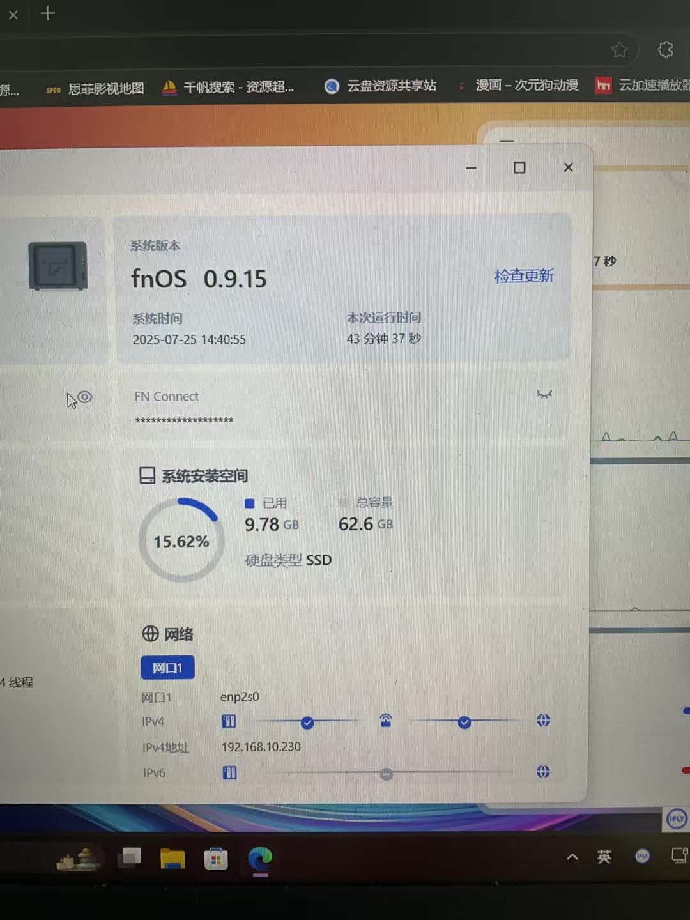Reveal the hidden FN Connect ID
Image resolution: width=690 pixels, height=920 pixels.
tap(544, 394)
